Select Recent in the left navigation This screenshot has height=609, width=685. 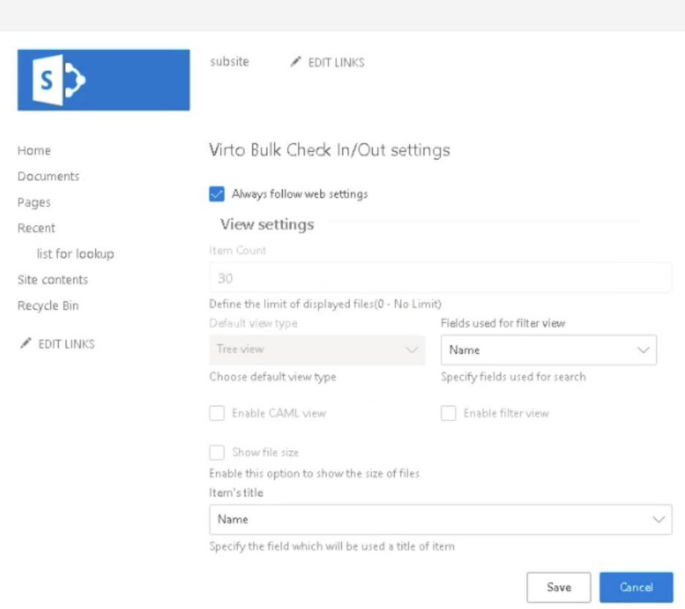pos(37,228)
